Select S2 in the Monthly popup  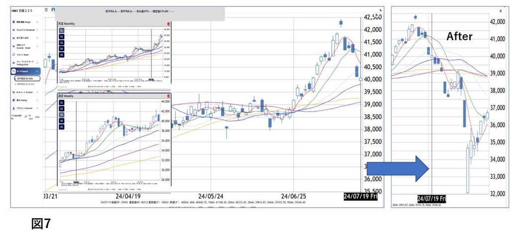click(x=61, y=36)
